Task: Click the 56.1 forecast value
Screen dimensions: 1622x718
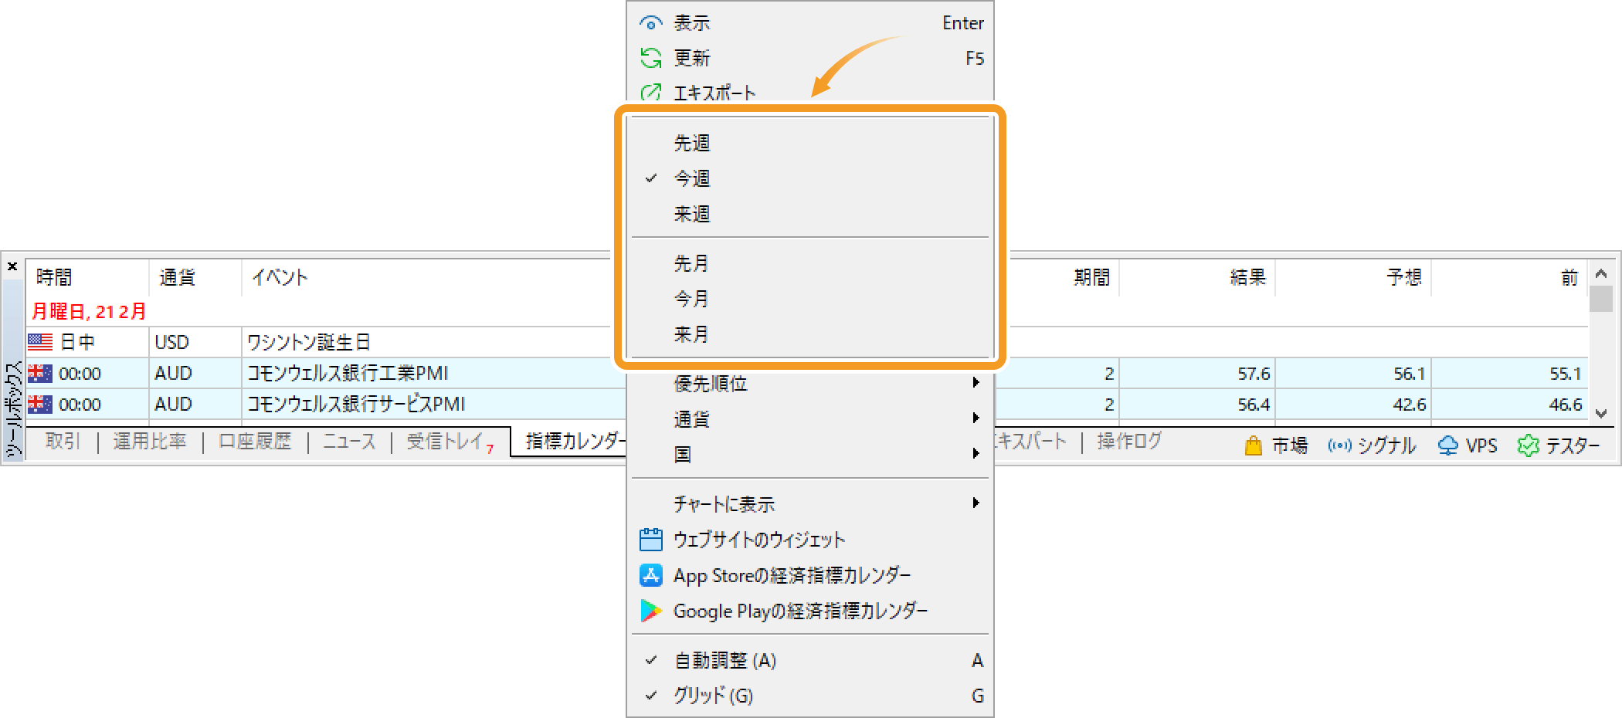Action: point(1410,374)
